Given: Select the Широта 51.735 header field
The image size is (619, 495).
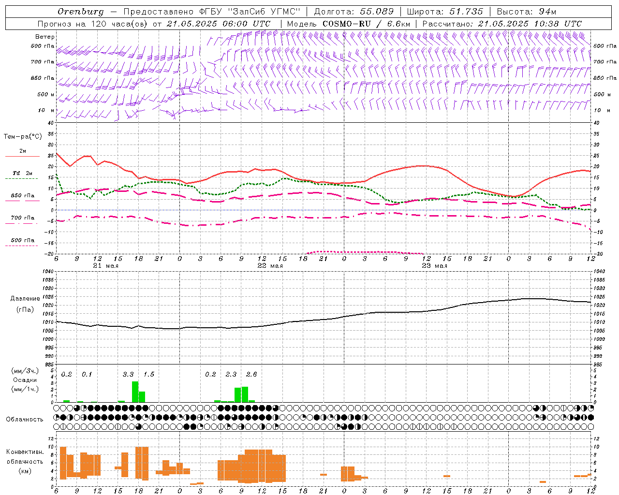Looking at the screenshot, I should [x=444, y=12].
